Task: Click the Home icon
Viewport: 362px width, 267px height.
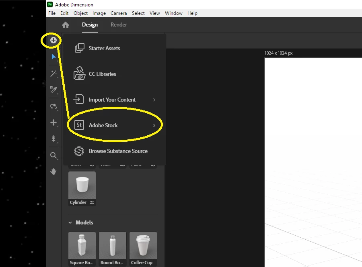Action: (x=66, y=24)
